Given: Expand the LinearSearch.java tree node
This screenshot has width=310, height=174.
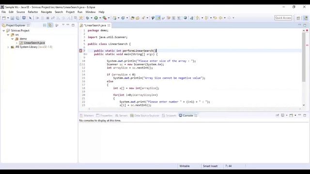Looking at the screenshot, I should point(17,43).
